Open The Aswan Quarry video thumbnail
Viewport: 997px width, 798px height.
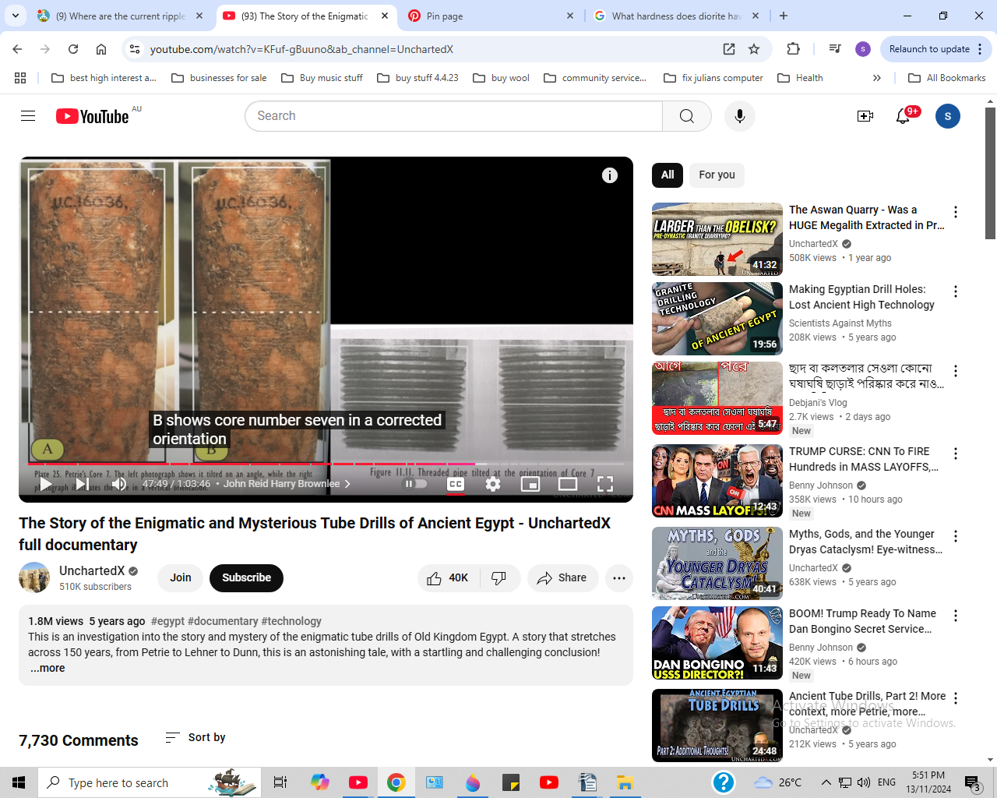pos(717,239)
